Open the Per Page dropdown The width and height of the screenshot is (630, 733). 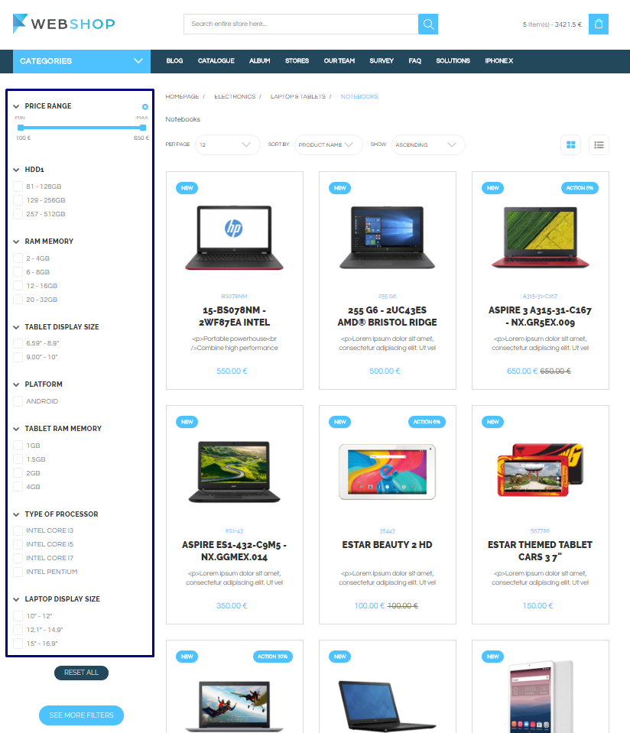coord(227,145)
